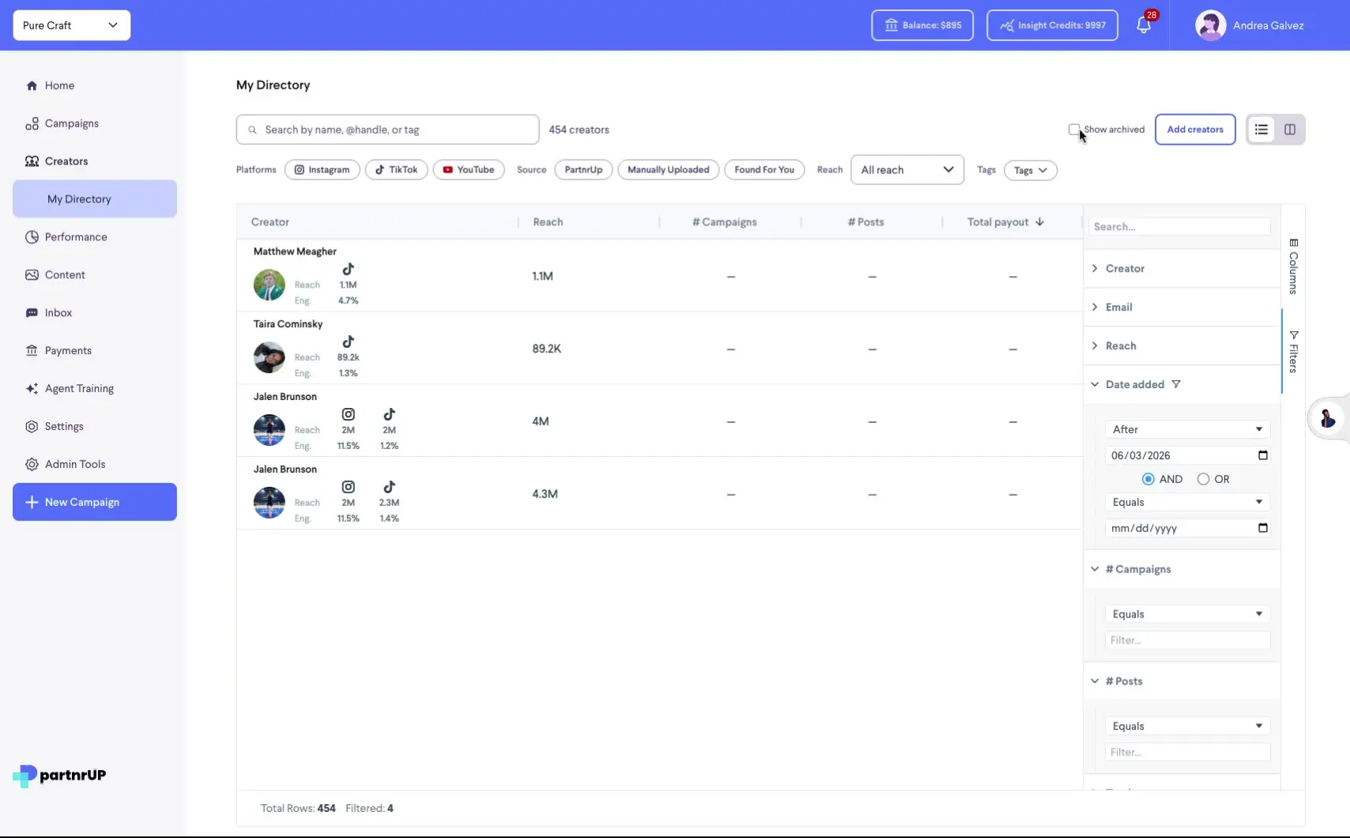Viewport: 1350px width, 838px height.
Task: Click the Date added filter funnel icon
Action: click(1176, 384)
